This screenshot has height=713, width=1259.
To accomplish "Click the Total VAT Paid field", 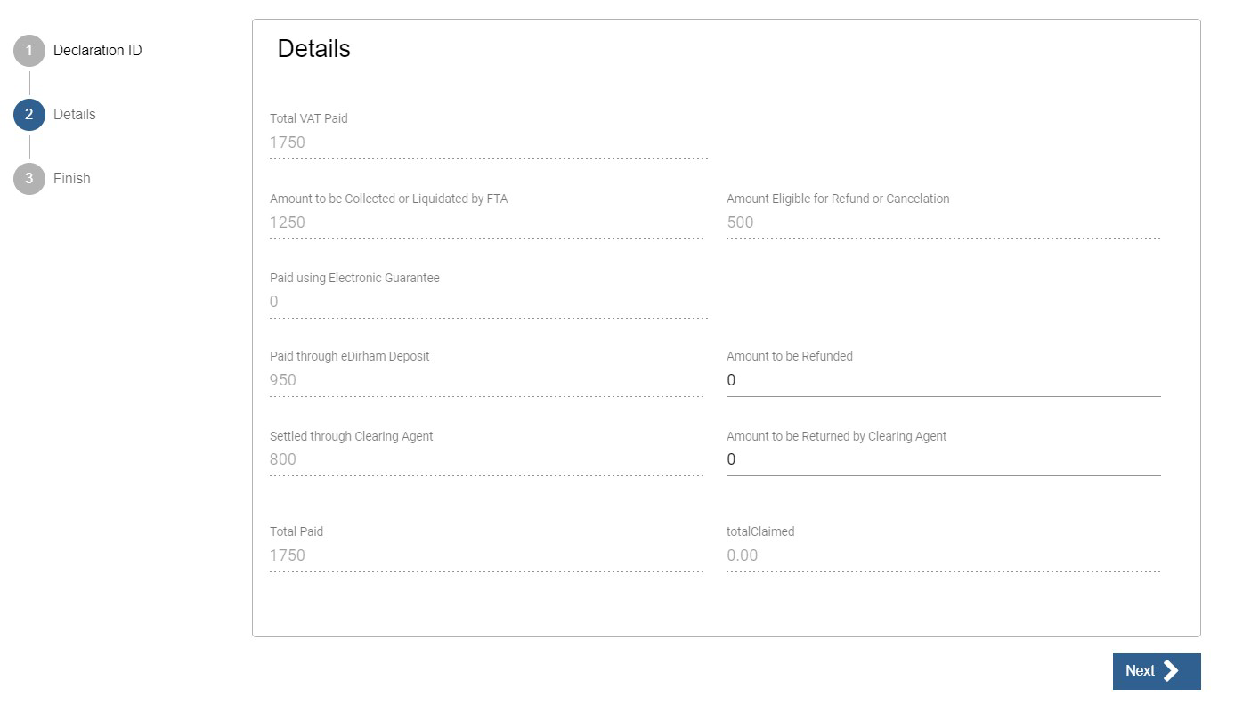I will tap(489, 142).
